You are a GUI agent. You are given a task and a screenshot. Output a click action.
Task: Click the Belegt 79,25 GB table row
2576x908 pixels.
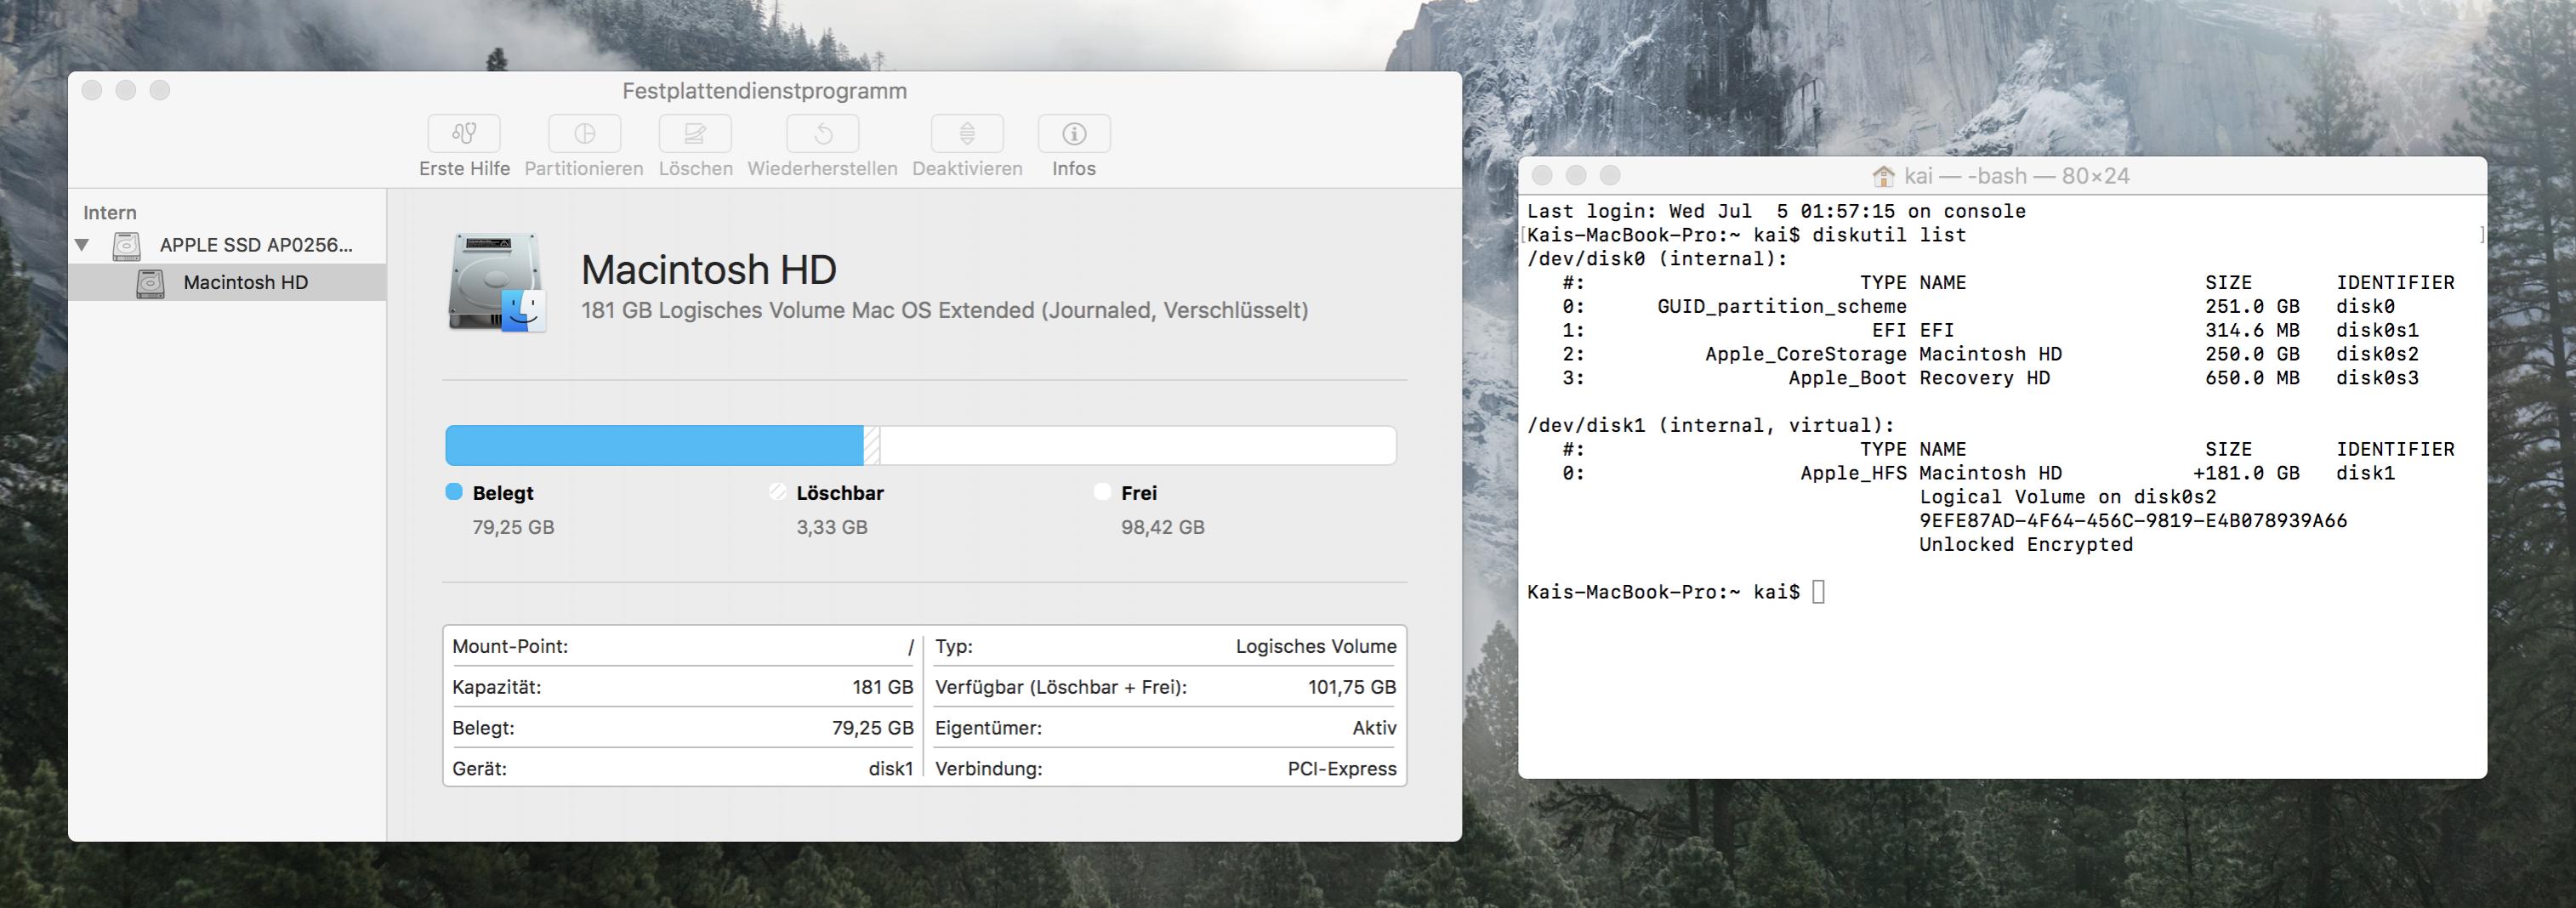point(683,728)
